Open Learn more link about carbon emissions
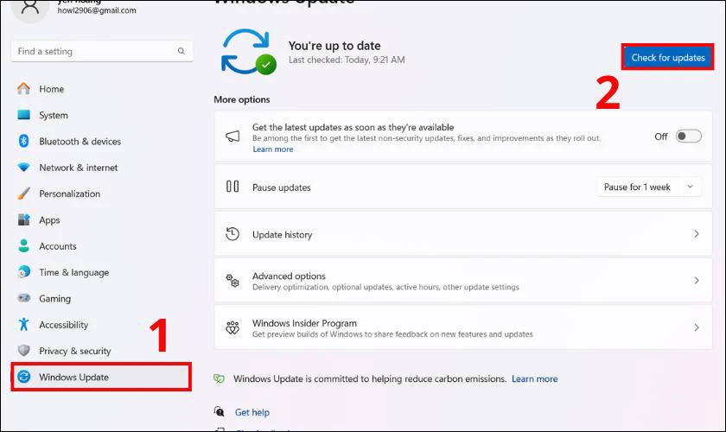726x432 pixels. (x=534, y=378)
